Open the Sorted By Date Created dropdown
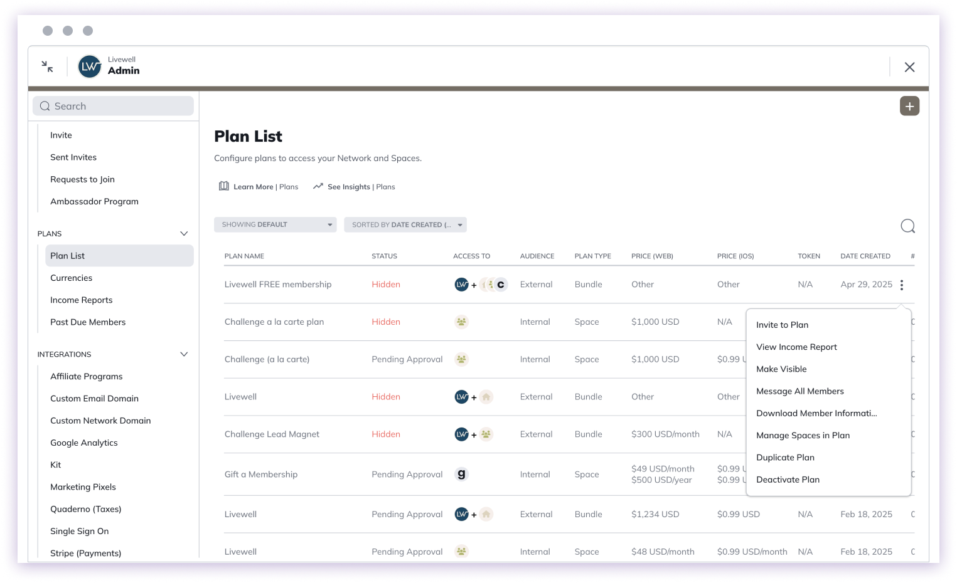The image size is (957, 583). [405, 224]
